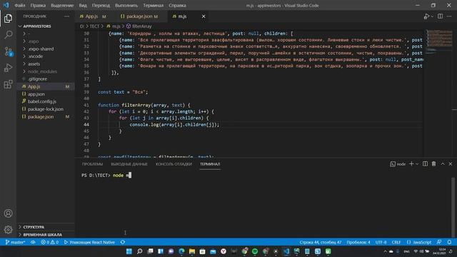Open editor more actions ellipsis
Image resolution: width=457 pixels, height=257 pixels.
point(449,16)
